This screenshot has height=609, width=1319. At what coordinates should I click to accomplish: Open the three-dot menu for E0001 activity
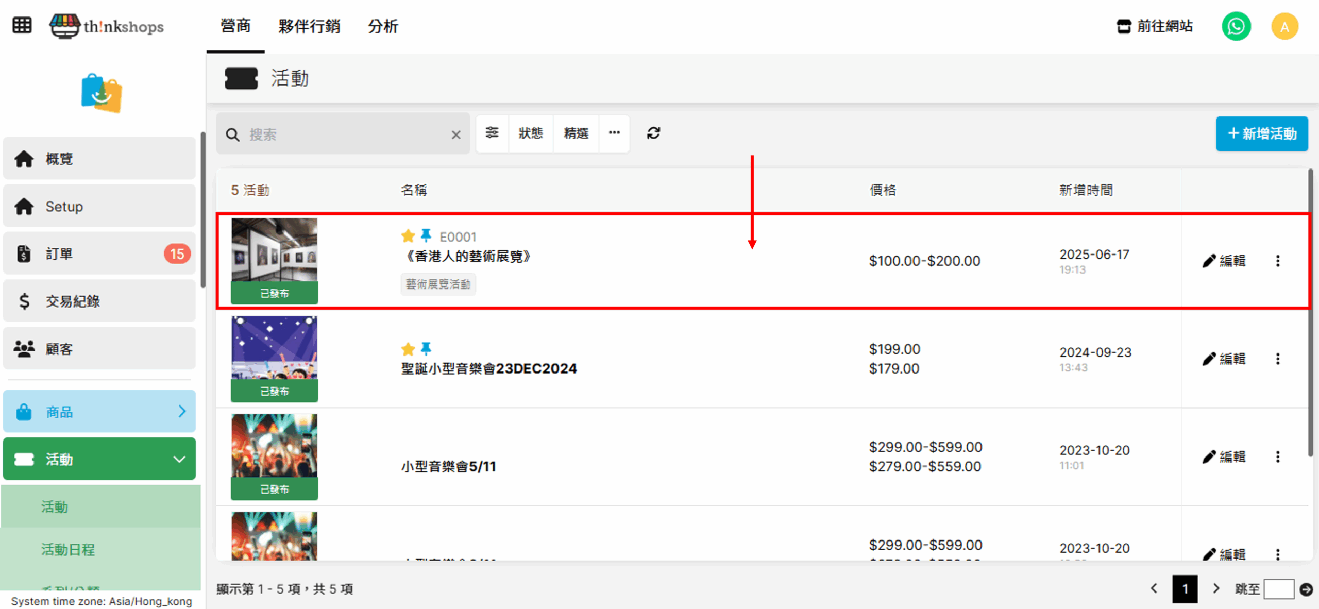click(1278, 261)
